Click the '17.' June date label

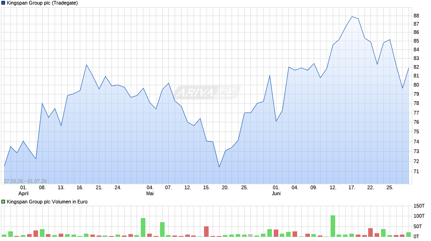[x=352, y=188]
